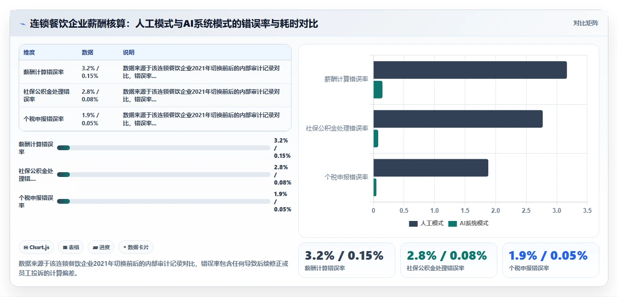Click the chart y-axis label 个税申报错误率
Screen dimensions: 618x297
346,177
